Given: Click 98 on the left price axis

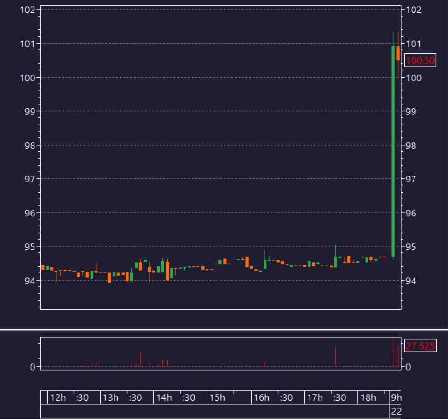Looking at the screenshot, I should [30, 146].
